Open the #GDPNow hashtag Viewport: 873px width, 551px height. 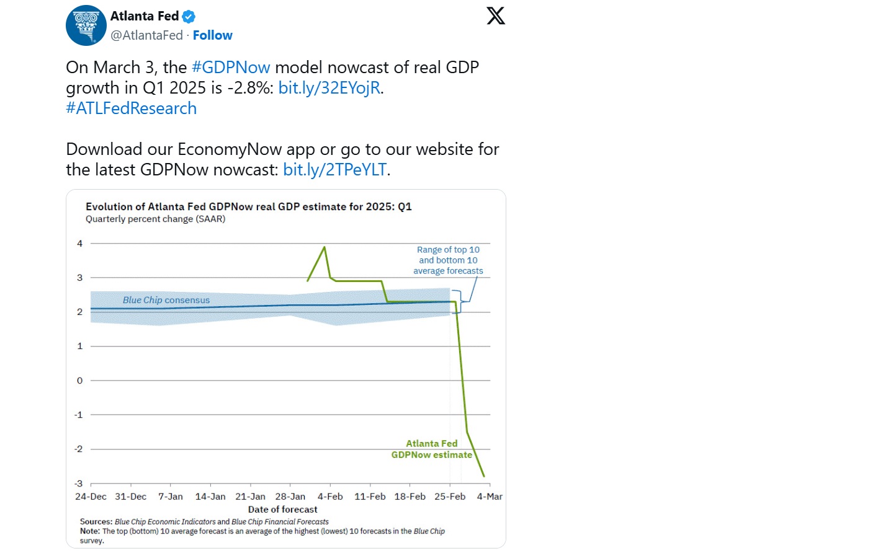pyautogui.click(x=231, y=67)
